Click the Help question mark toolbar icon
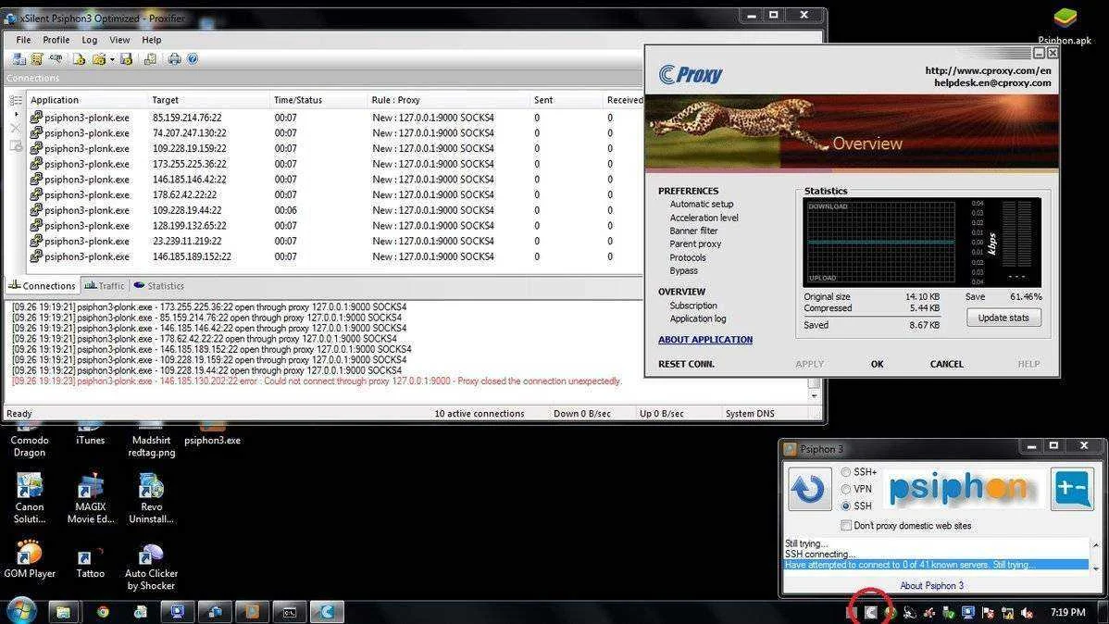This screenshot has width=1109, height=624. pyautogui.click(x=192, y=59)
